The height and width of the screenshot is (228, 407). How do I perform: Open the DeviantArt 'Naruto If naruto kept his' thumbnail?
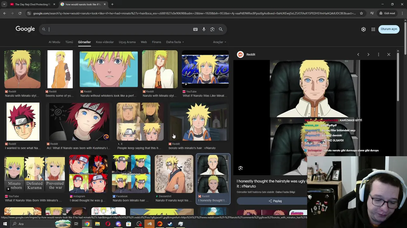tap(174, 174)
